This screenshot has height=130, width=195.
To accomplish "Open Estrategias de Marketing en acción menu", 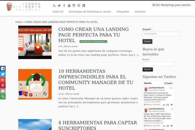I will click(90, 12).
